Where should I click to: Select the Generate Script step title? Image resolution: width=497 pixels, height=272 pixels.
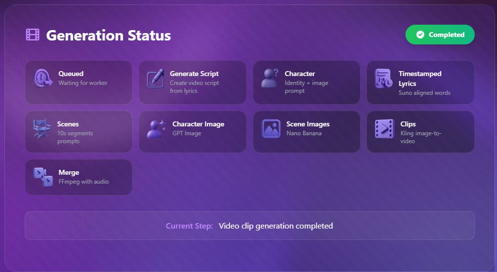coord(194,74)
